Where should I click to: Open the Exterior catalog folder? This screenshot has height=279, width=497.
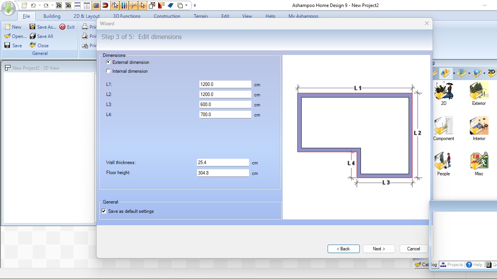pyautogui.click(x=479, y=93)
